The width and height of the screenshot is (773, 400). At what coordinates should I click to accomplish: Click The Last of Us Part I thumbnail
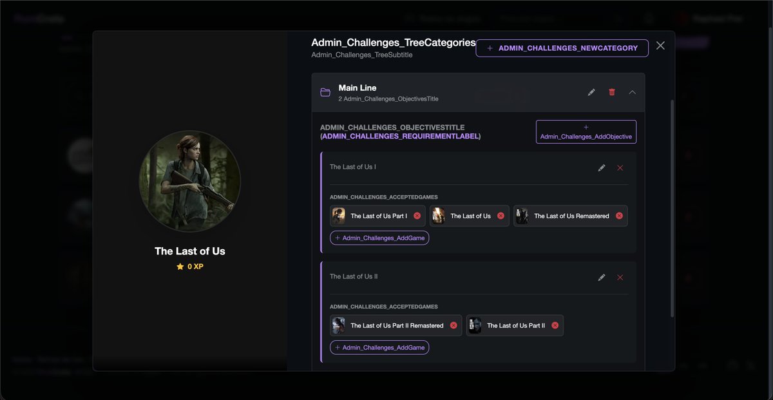tap(339, 216)
